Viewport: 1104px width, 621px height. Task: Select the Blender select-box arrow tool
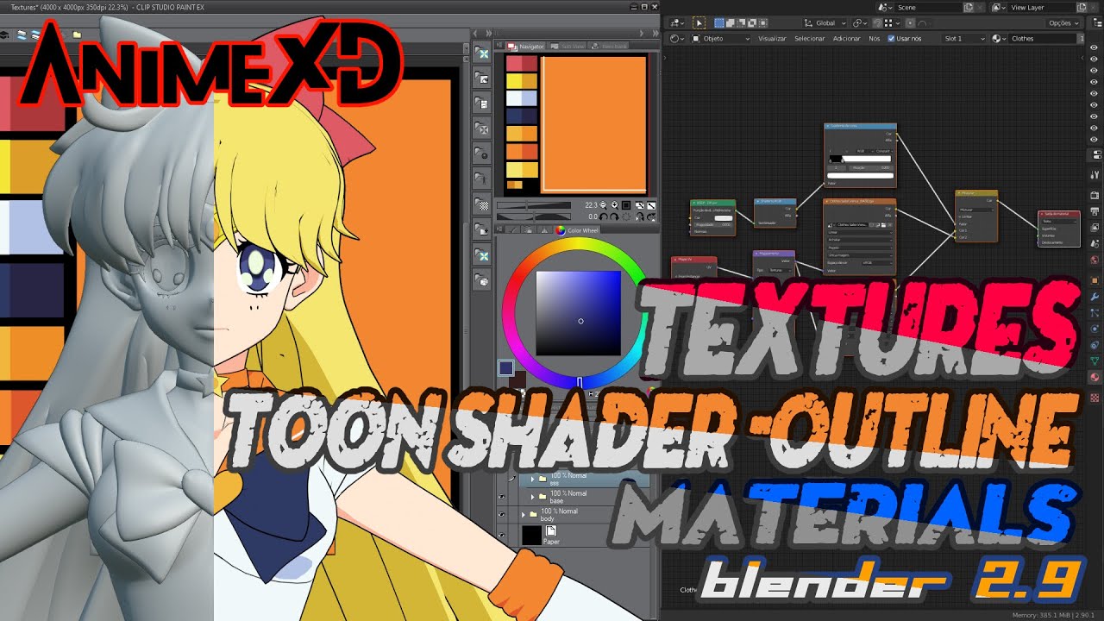699,23
